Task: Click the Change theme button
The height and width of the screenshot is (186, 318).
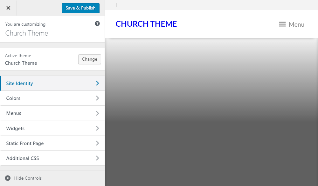Action: [x=90, y=59]
